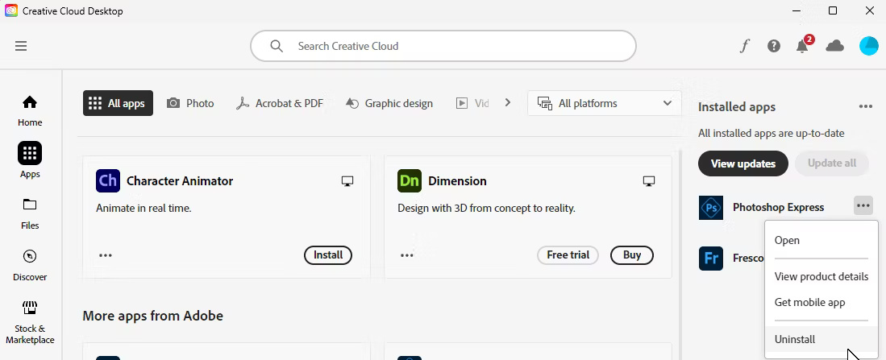Go to Home in the sidebar
The height and width of the screenshot is (360, 886).
click(x=30, y=110)
